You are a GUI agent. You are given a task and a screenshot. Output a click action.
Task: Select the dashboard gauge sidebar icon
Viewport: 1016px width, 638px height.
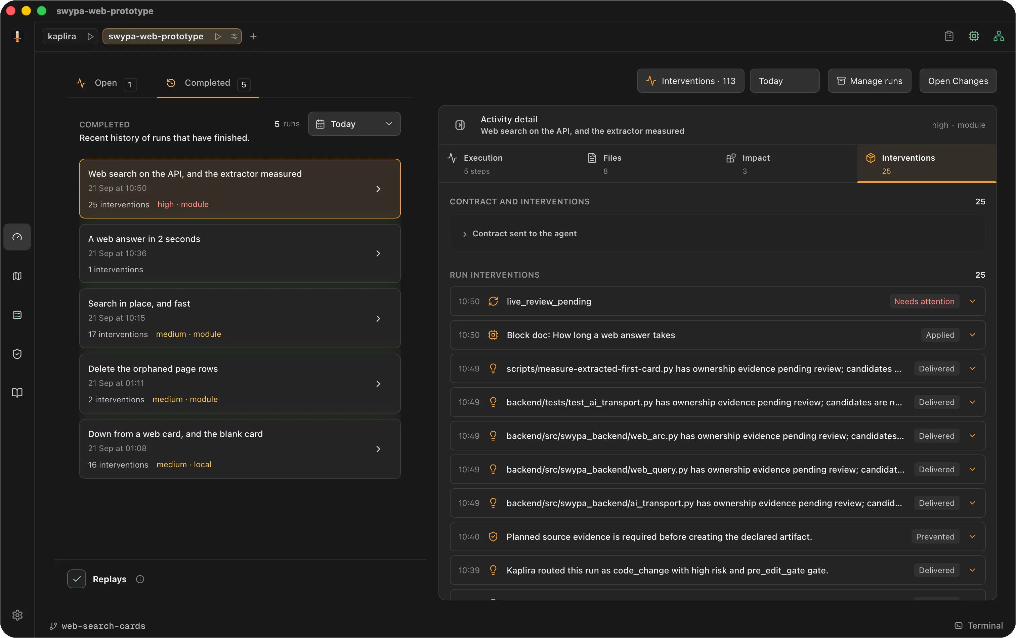(17, 237)
